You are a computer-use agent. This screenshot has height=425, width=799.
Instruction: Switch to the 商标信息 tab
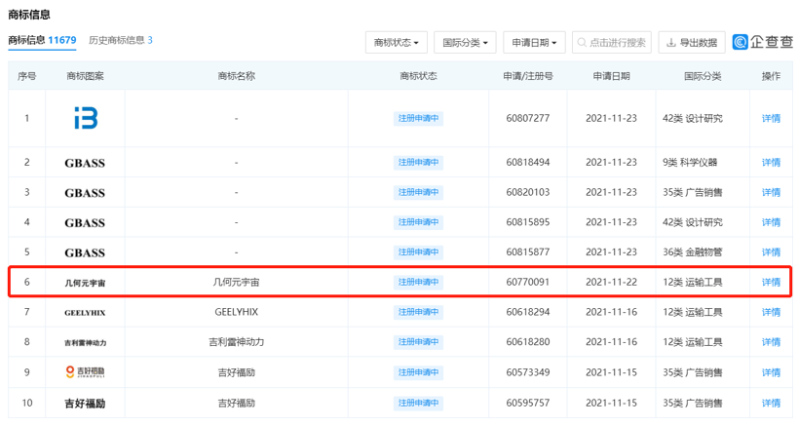pos(42,40)
